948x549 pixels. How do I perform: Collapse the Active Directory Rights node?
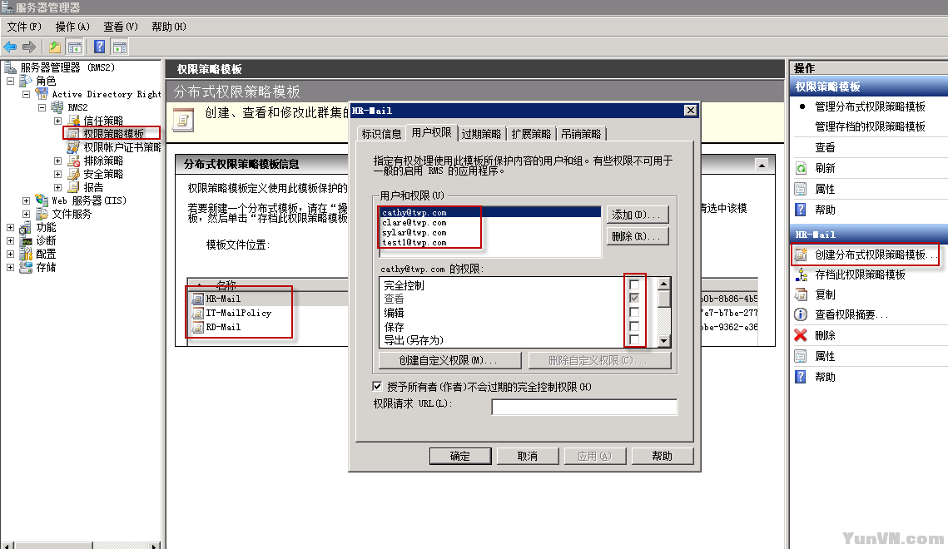26,94
